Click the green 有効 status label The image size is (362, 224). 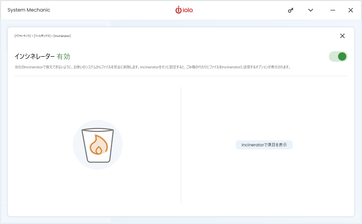click(x=63, y=56)
